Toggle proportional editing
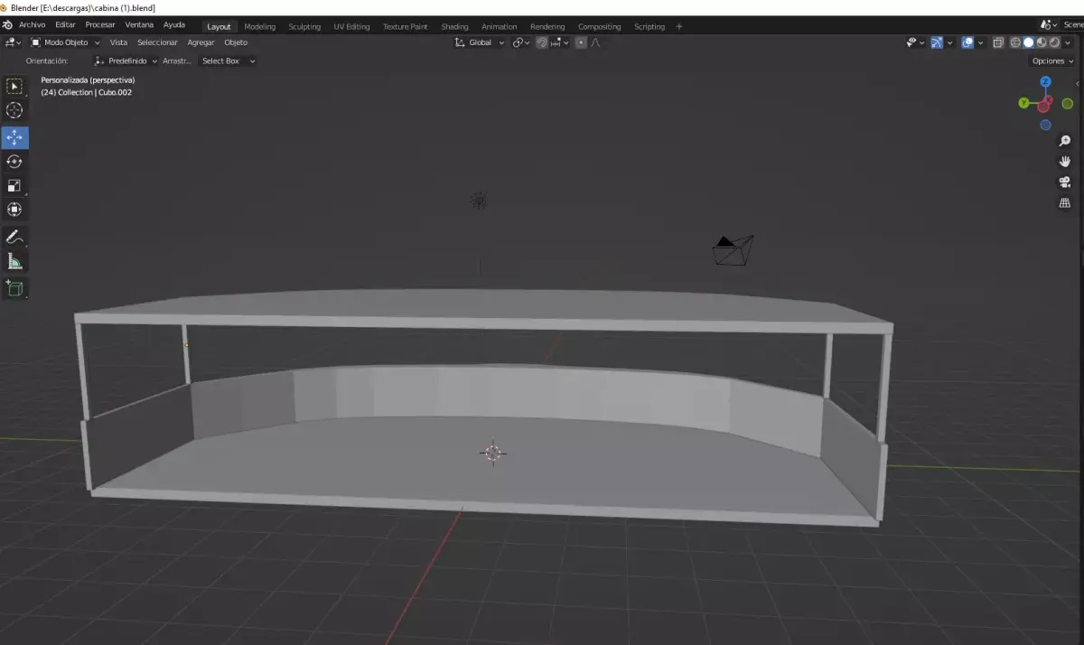 pyautogui.click(x=581, y=42)
